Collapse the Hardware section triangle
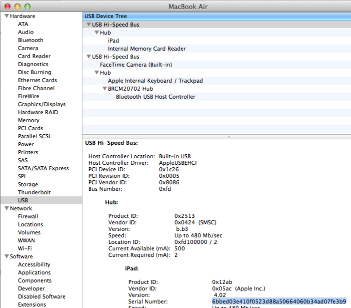This screenshot has width=351, height=308. point(6,16)
